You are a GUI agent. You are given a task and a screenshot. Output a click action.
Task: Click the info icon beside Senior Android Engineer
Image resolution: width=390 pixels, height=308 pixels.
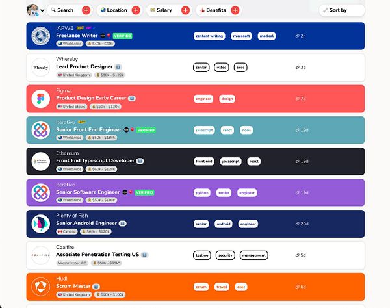(122, 224)
